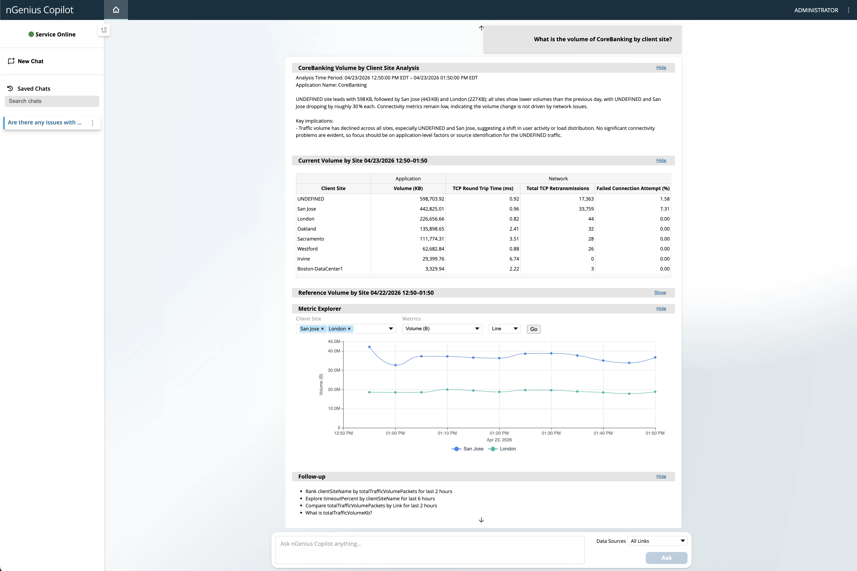Click the Saved Chats history icon
This screenshot has width=857, height=571.
point(10,88)
